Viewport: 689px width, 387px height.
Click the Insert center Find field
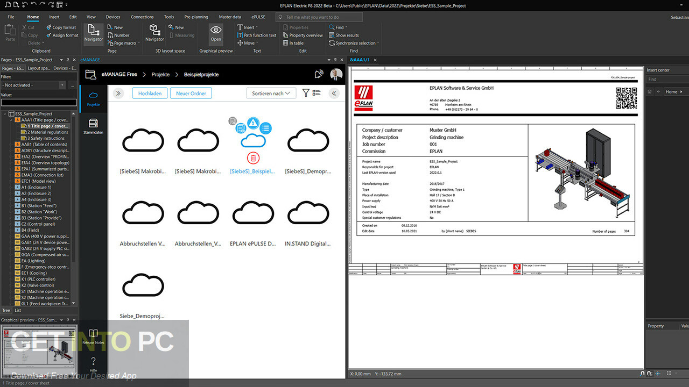[667, 80]
